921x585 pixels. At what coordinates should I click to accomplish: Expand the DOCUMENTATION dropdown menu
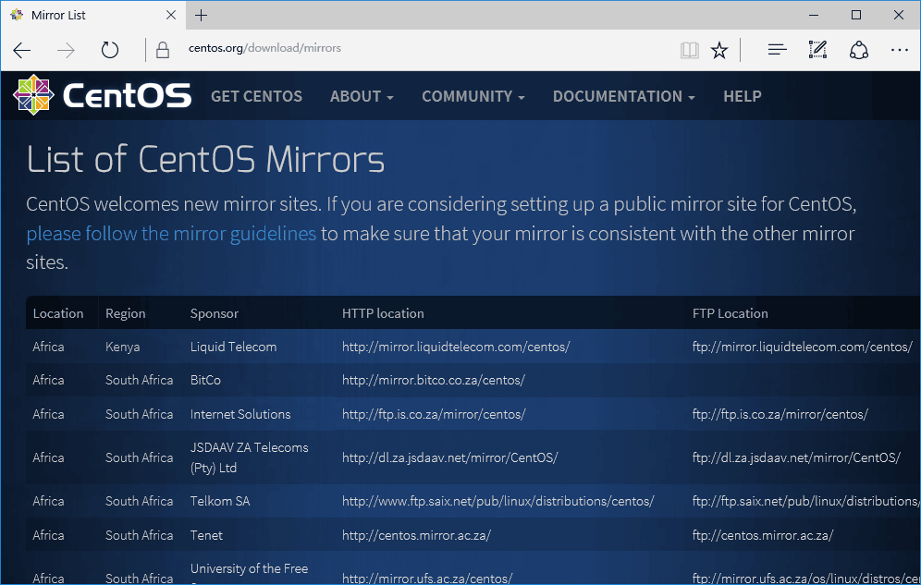[x=623, y=96]
